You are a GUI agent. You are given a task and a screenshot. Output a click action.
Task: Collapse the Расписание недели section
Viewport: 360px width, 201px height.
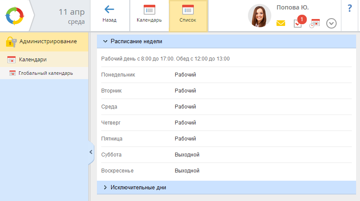pyautogui.click(x=136, y=41)
